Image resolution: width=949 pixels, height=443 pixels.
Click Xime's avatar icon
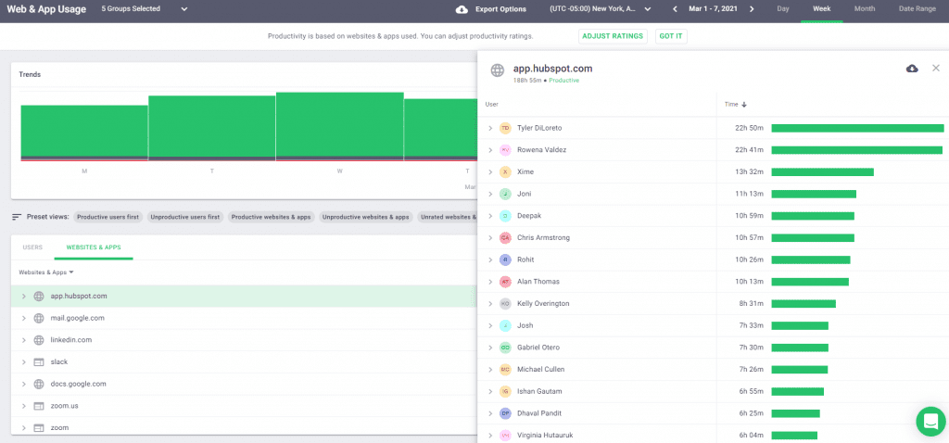[x=505, y=171]
